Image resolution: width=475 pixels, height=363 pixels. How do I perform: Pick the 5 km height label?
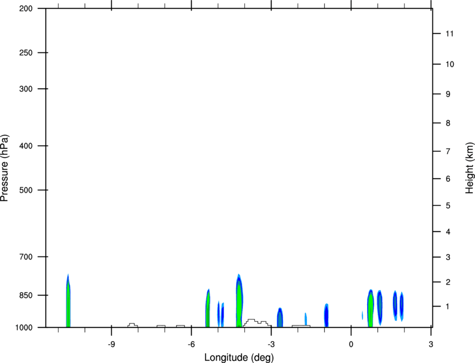tap(448, 206)
